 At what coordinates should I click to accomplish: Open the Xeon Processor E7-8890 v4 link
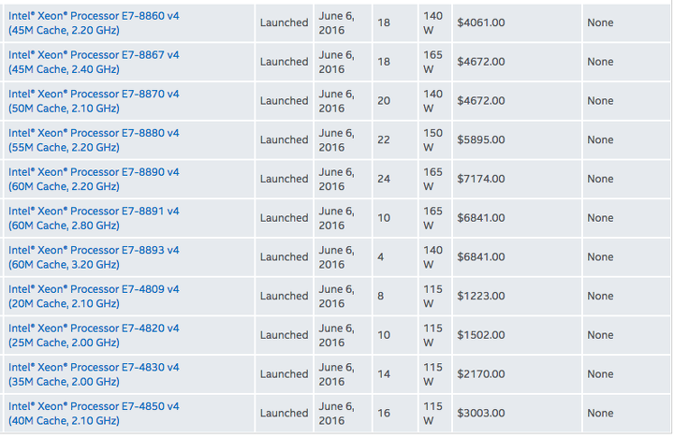(94, 180)
